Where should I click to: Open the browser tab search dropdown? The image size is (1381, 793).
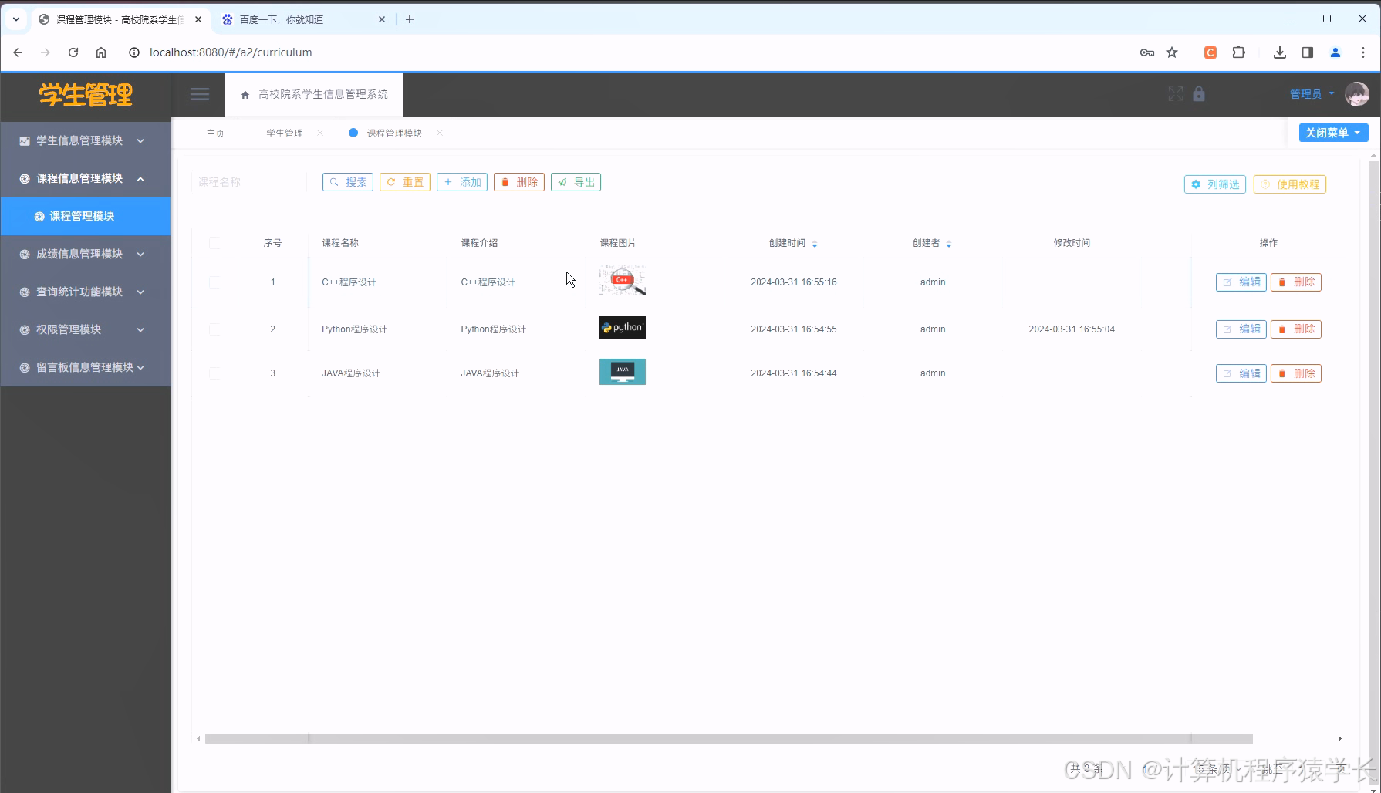click(x=16, y=19)
